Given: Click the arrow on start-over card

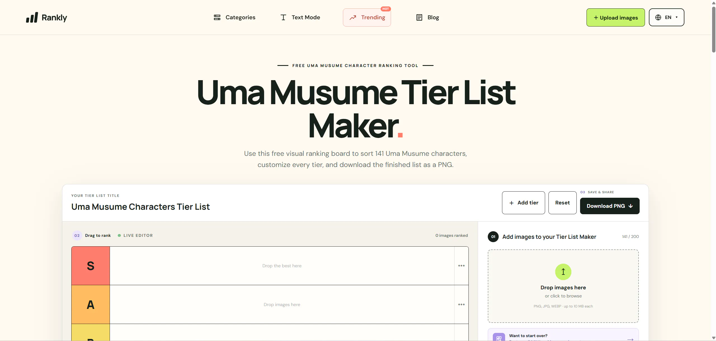Looking at the screenshot, I should pyautogui.click(x=630, y=339).
